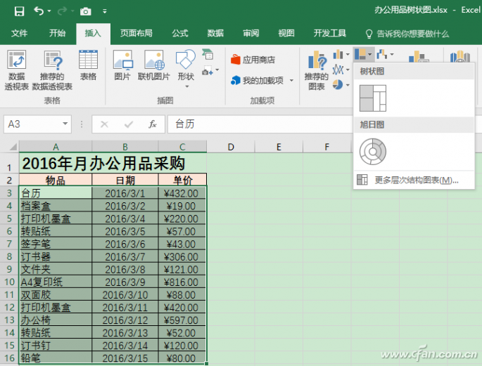The height and width of the screenshot is (366, 482).
Task: Switch to the 页面布局 ribbon tab
Action: (x=137, y=33)
